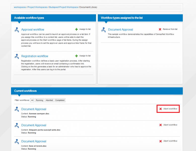Click workflow icon beside Approval workflow
Viewport: 196px width, 151px height.
(x=17, y=30)
